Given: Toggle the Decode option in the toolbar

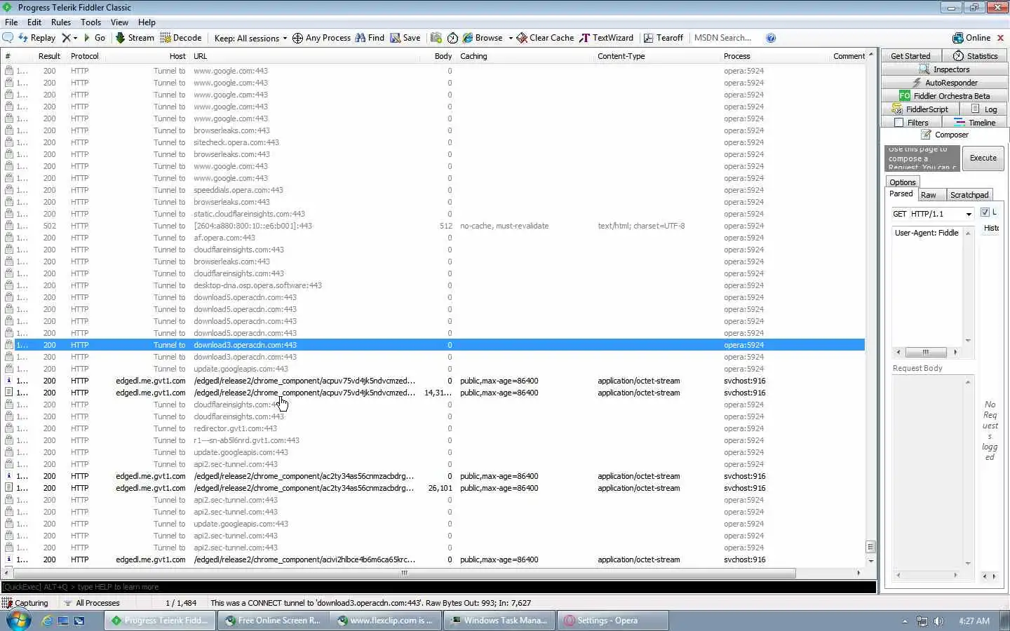Looking at the screenshot, I should pyautogui.click(x=181, y=38).
